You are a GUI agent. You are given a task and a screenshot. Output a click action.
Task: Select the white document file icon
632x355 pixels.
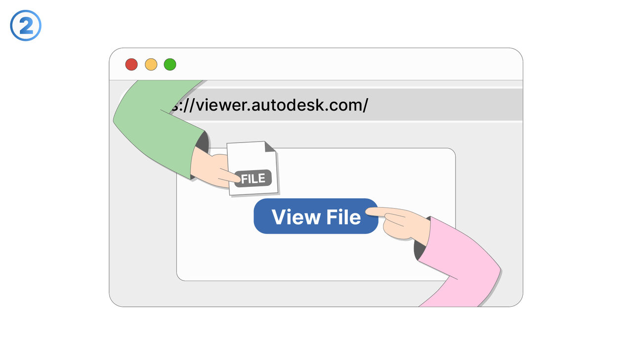tap(250, 158)
